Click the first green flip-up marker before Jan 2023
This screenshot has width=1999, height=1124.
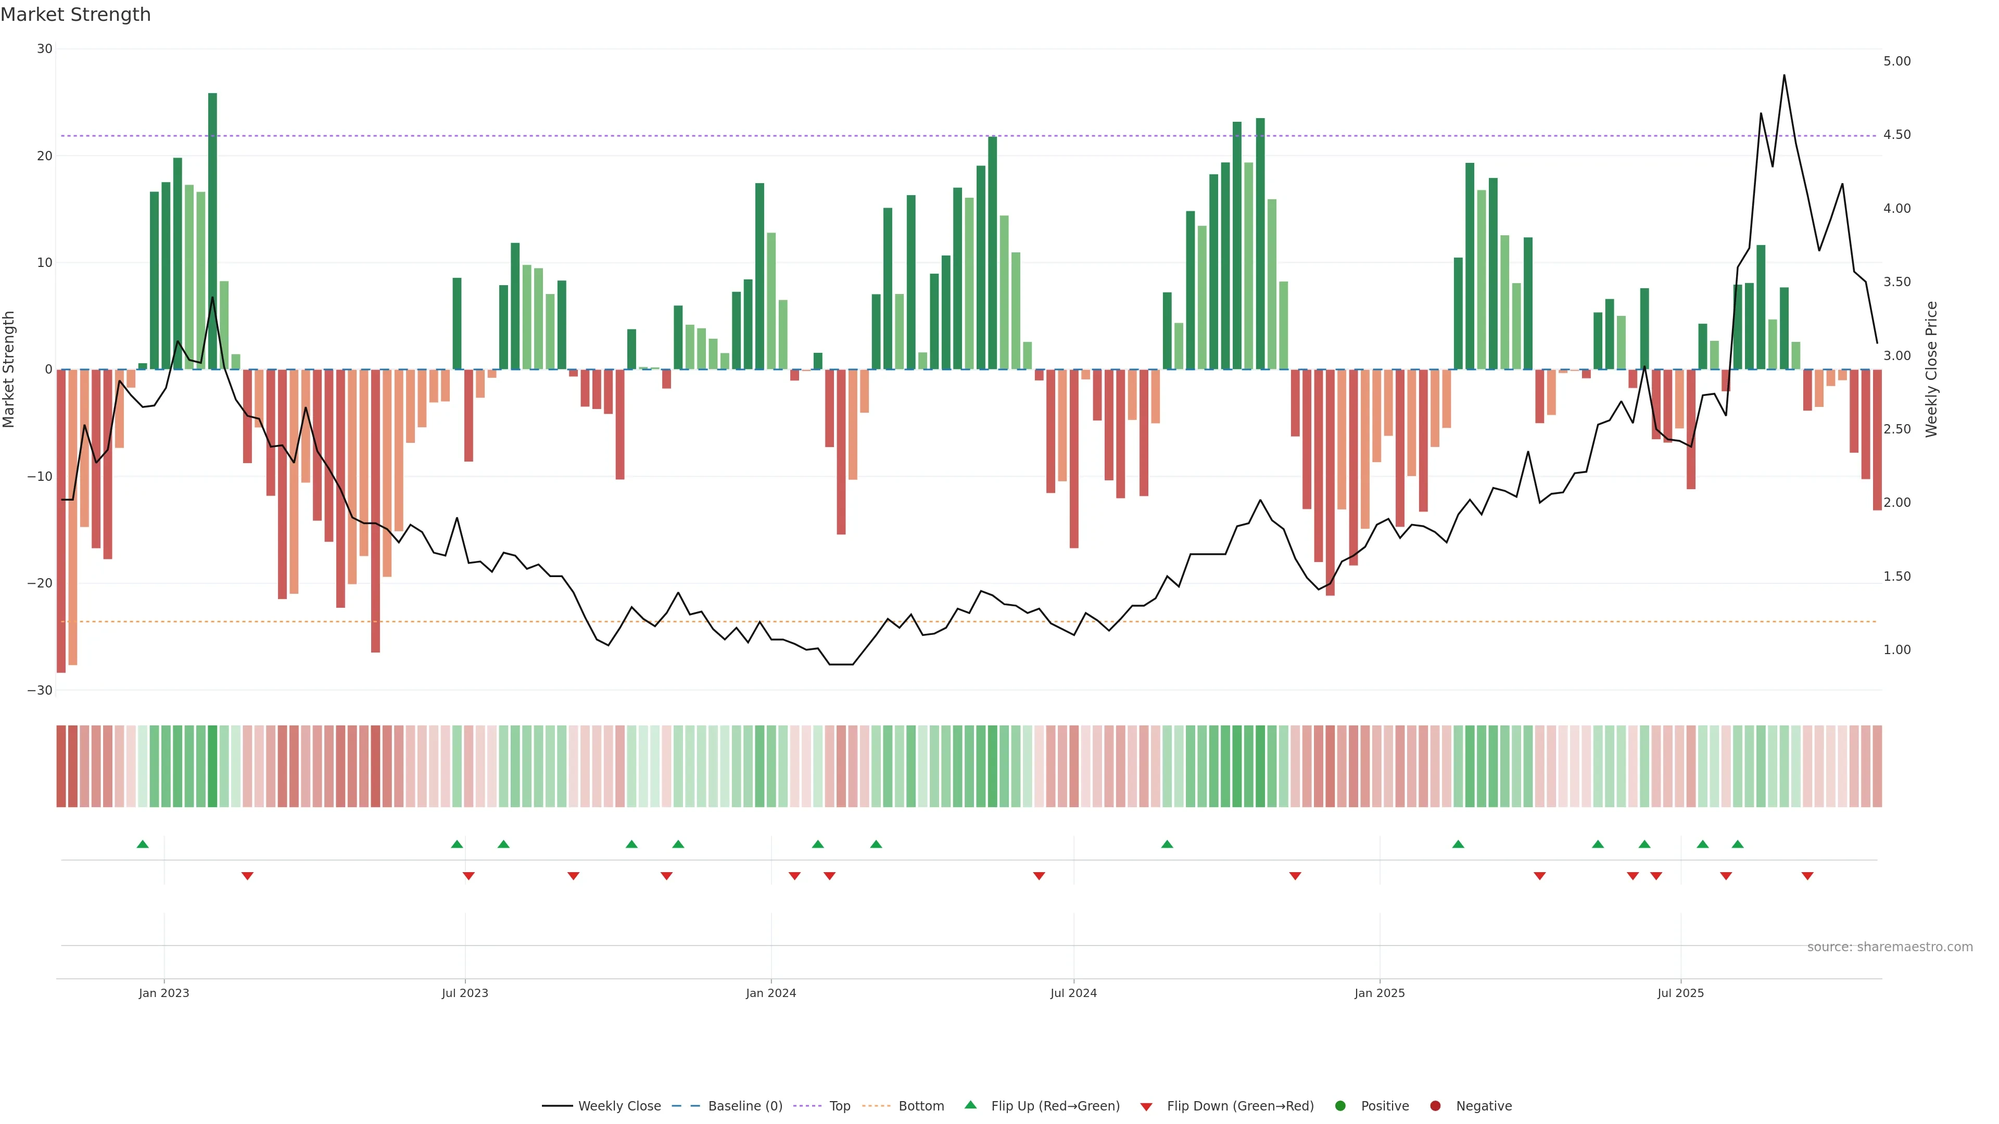pos(143,844)
